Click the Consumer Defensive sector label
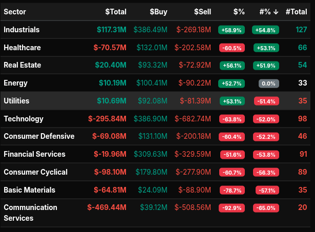Viewport: 315px width, 232px height. coord(39,136)
